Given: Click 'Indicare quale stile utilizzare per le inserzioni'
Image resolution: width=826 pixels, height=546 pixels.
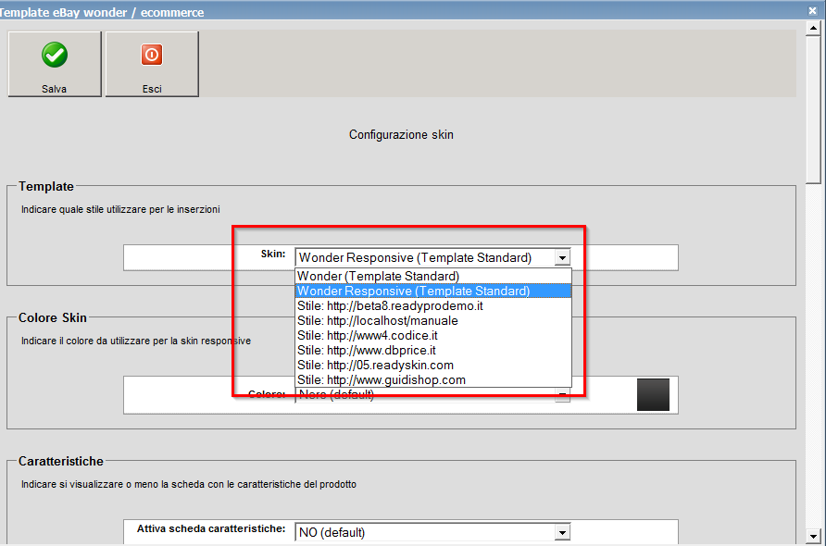Looking at the screenshot, I should tap(120, 209).
